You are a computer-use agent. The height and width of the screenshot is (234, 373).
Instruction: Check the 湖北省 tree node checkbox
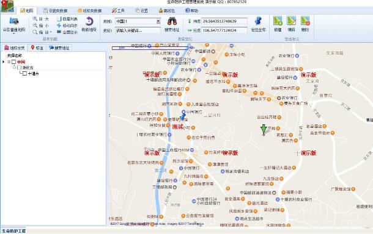20,68
